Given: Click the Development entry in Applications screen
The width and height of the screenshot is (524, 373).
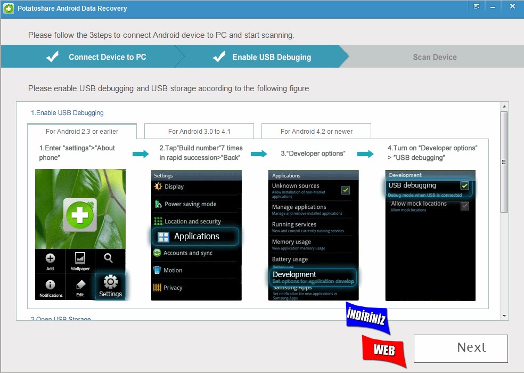Looking at the screenshot, I should pos(313,277).
